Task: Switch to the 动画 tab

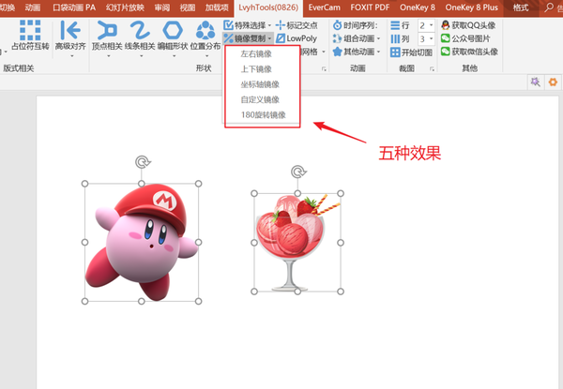Action: point(33,7)
